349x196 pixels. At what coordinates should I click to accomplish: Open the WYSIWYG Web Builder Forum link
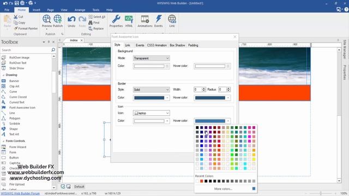tap(20, 193)
